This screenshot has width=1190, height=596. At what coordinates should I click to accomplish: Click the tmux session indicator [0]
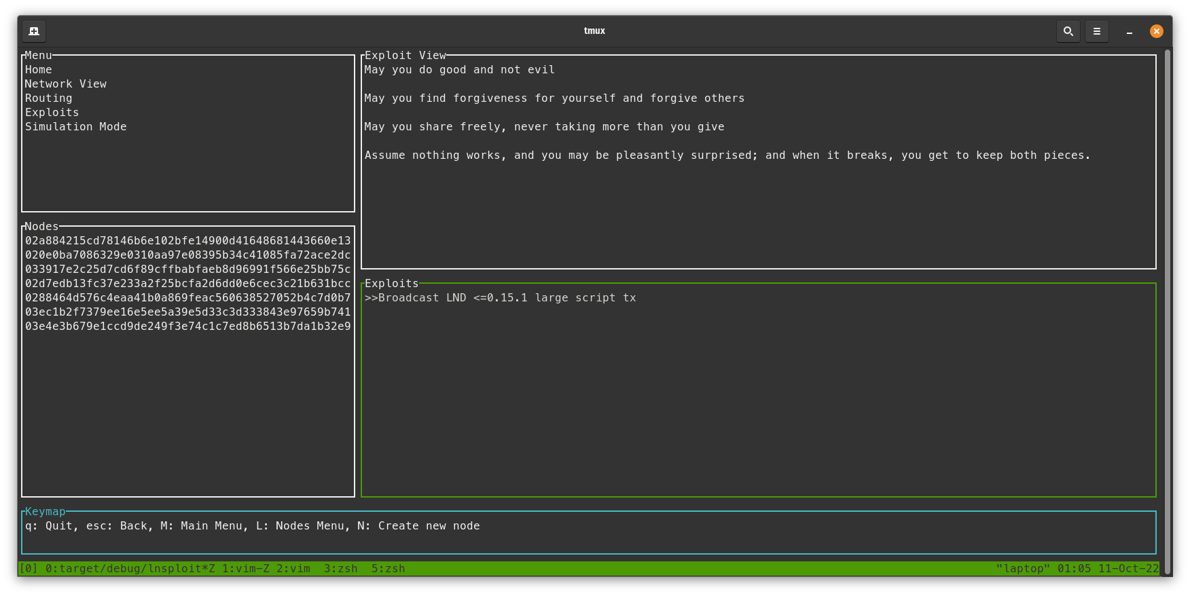(29, 569)
